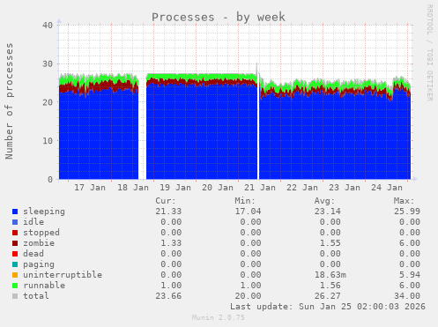Click the y-axis label 10
The height and width of the screenshot is (327, 438).
[x=48, y=141]
